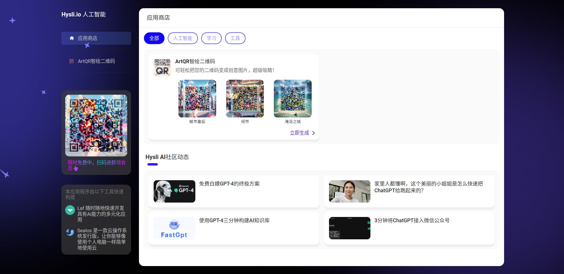
Task: Click the 可轻松把您的二维码变成创意图片 description
Action: tap(225, 70)
